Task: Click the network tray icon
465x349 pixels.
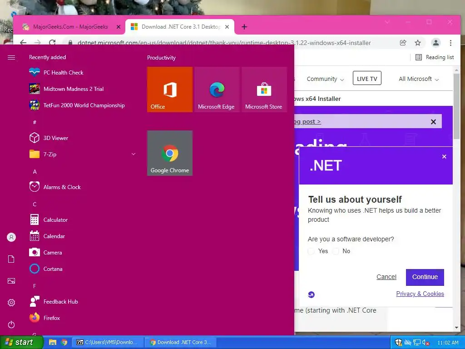Action: click(x=417, y=343)
